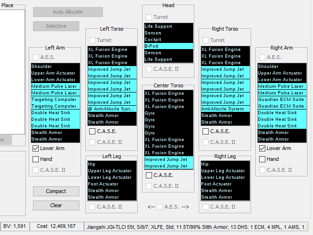
Task: Select first XL Fusion Engine in Center Torso
Action: tap(169, 93)
